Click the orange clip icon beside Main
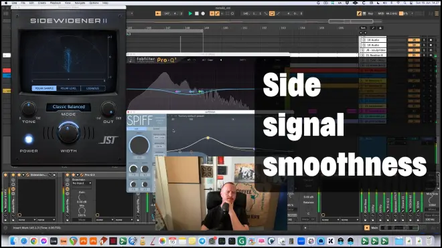Screen dimensions: 442x248 click(x=366, y=228)
